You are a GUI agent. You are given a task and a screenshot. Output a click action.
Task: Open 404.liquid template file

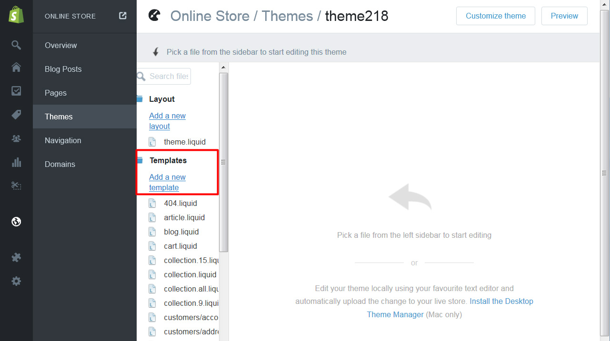[x=180, y=203]
